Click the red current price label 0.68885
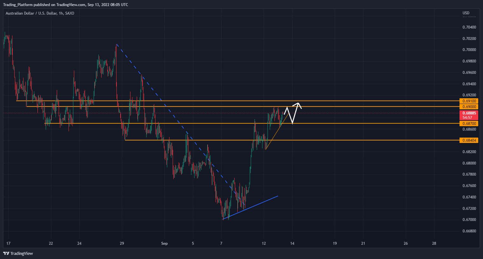Image resolution: width=483 pixels, height=259 pixels. [469, 115]
